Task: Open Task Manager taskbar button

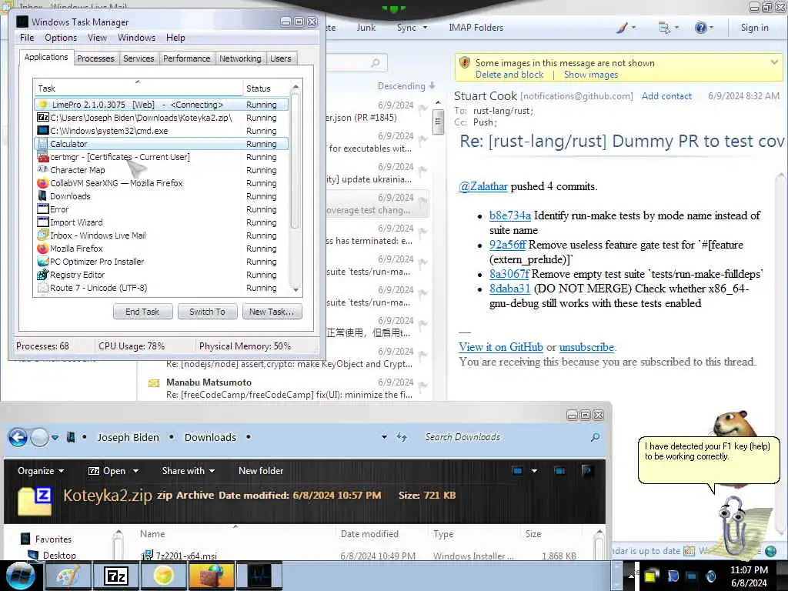Action: tap(259, 576)
